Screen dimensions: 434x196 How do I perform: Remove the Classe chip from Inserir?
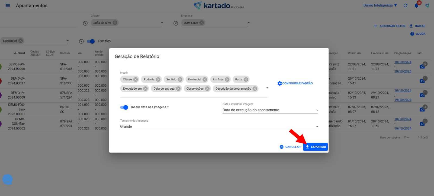click(x=135, y=80)
